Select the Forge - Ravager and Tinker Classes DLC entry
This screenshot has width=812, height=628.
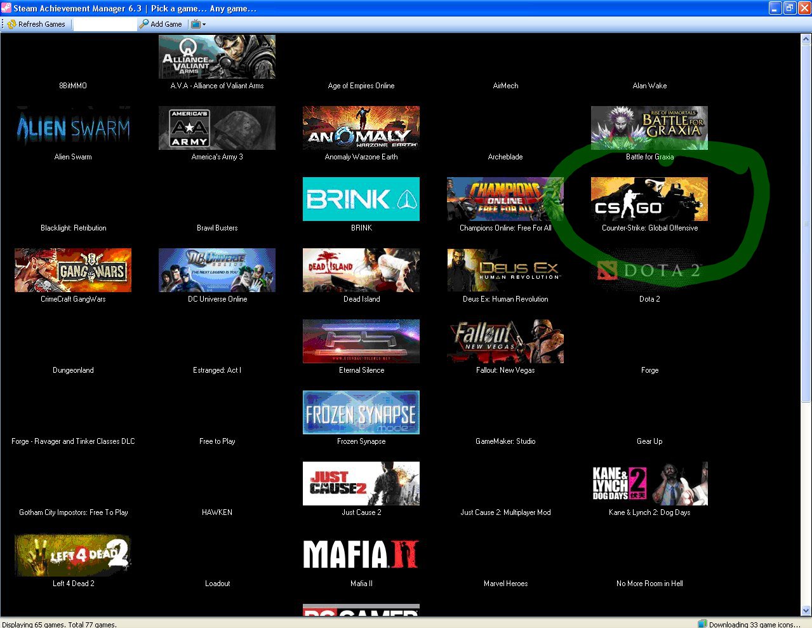click(73, 441)
